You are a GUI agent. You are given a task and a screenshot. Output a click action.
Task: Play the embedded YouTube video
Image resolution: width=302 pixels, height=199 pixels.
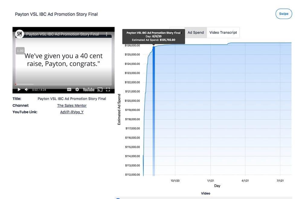(x=19, y=90)
